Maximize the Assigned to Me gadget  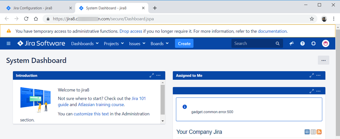click(x=312, y=75)
